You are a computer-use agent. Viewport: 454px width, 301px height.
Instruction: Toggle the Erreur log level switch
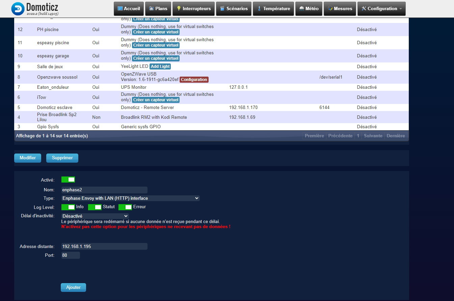click(x=125, y=207)
